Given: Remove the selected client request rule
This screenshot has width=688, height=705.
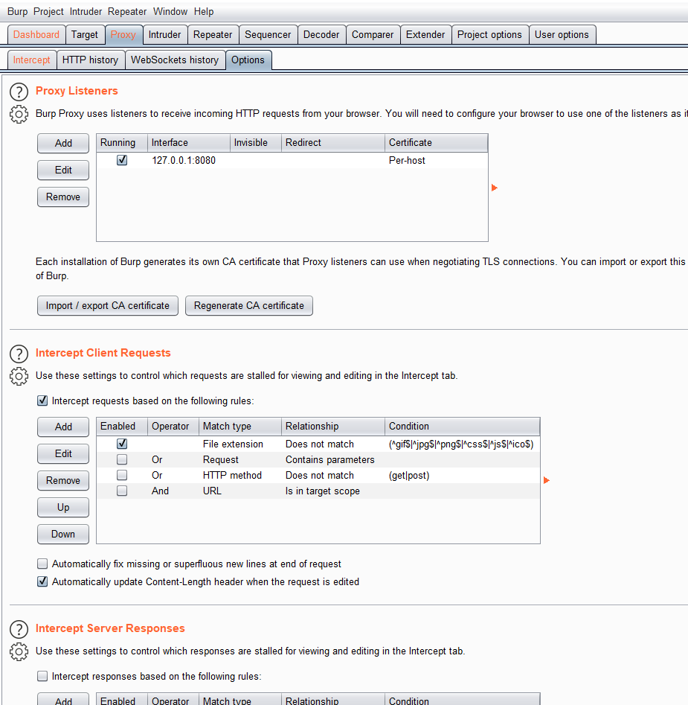Looking at the screenshot, I should [x=63, y=481].
